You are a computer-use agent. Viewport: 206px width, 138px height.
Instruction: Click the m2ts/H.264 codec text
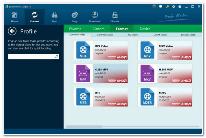tap(165, 97)
